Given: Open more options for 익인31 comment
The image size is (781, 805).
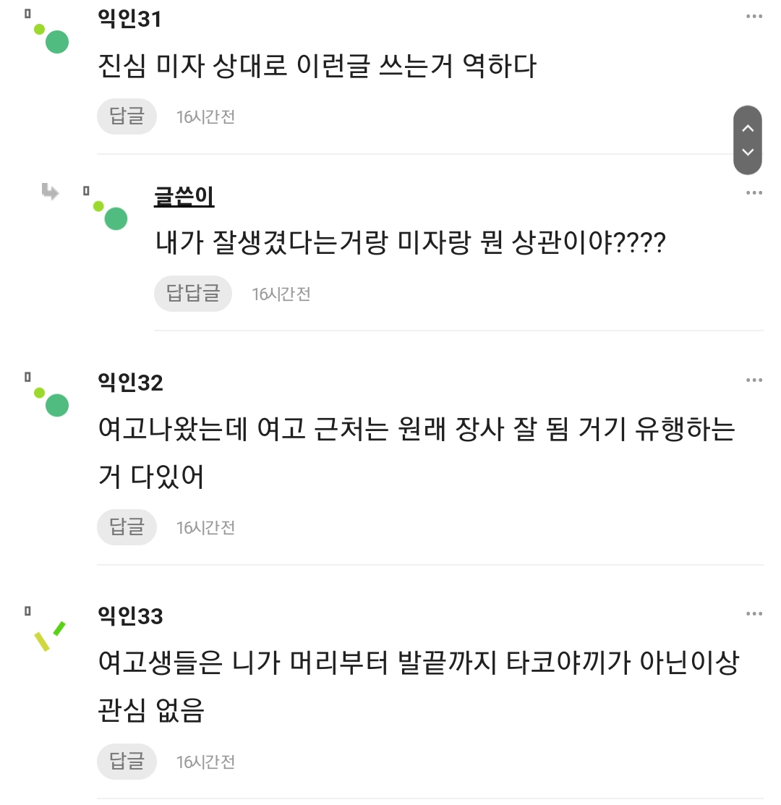Looking at the screenshot, I should pos(754,17).
